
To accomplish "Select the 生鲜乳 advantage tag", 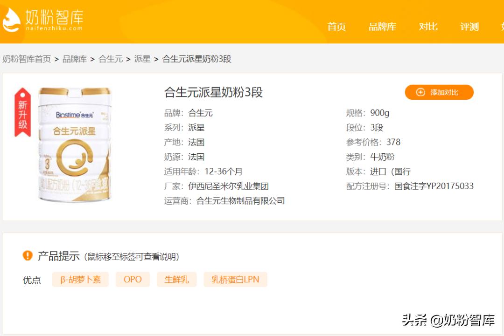I will pos(176,279).
